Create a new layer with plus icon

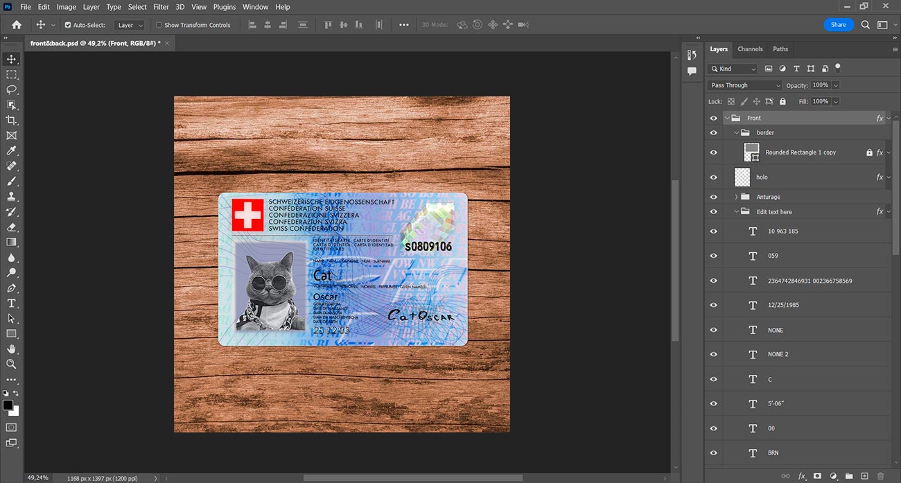864,476
